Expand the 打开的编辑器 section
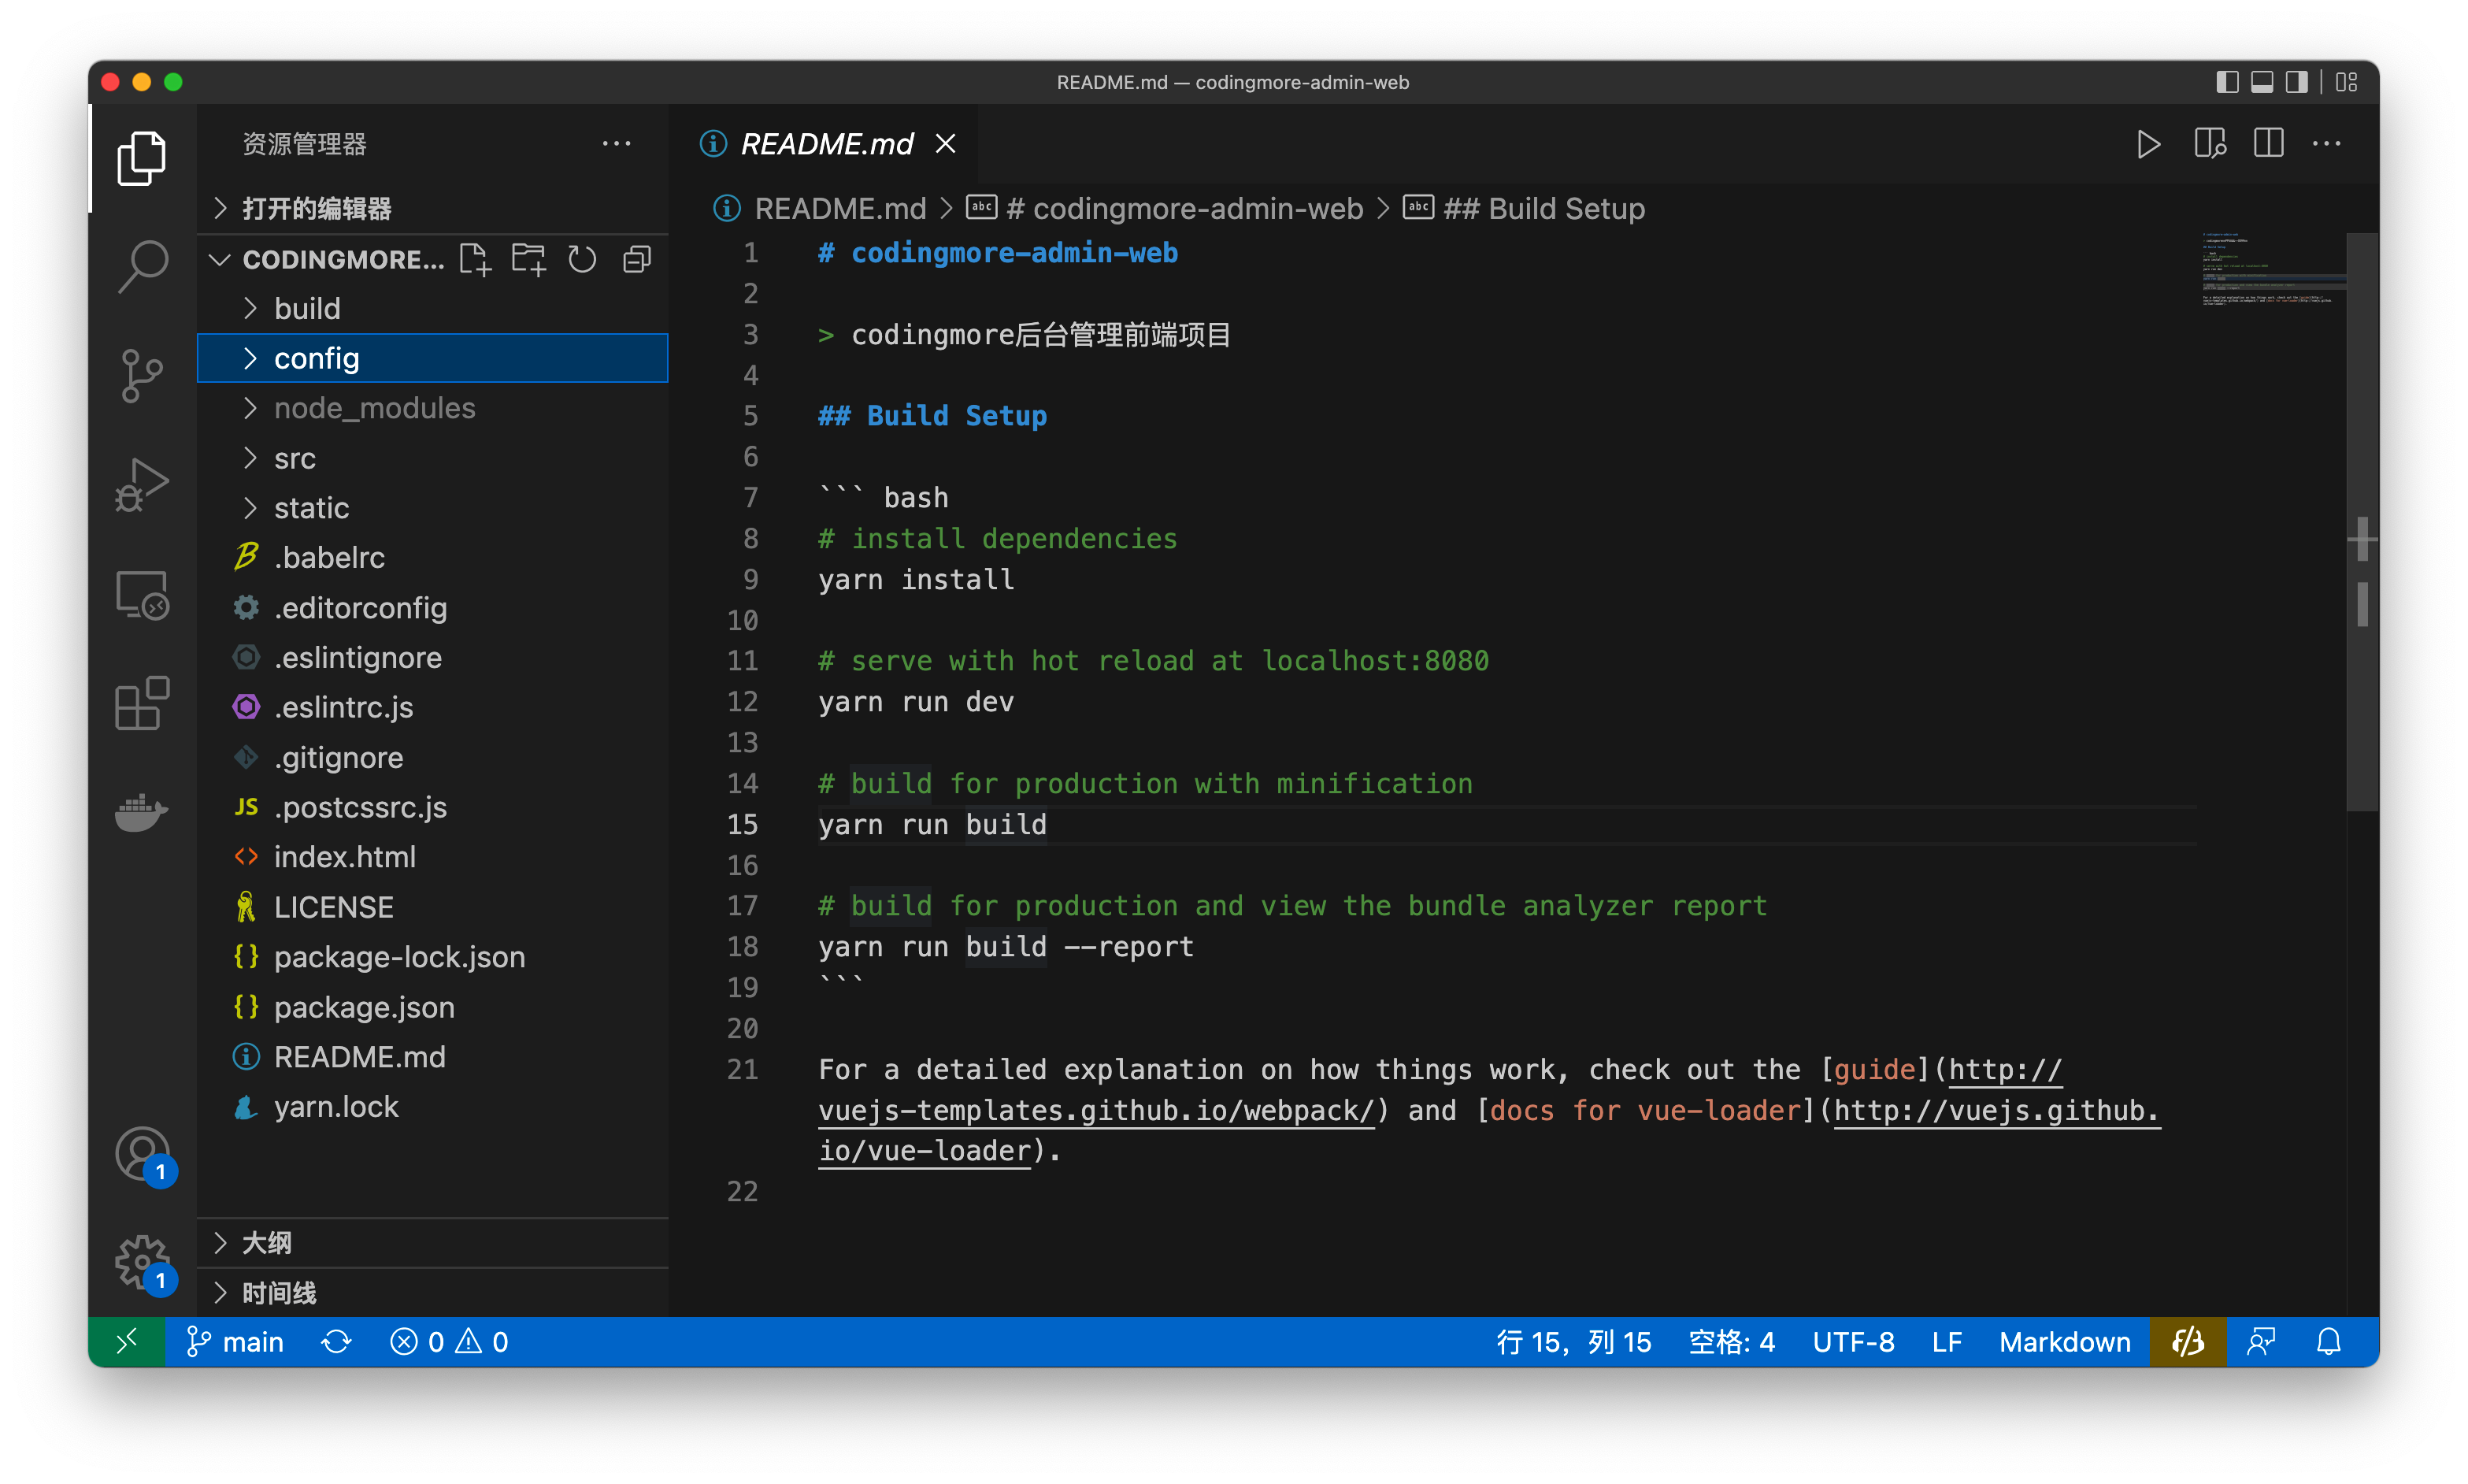This screenshot has width=2468, height=1484. click(x=316, y=209)
